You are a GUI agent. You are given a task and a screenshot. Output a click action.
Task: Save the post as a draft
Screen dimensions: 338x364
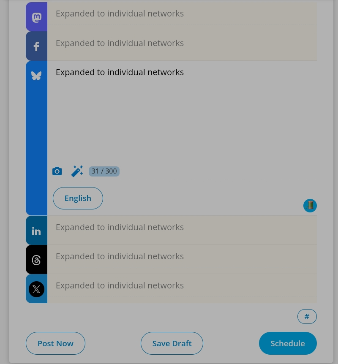coord(172,343)
